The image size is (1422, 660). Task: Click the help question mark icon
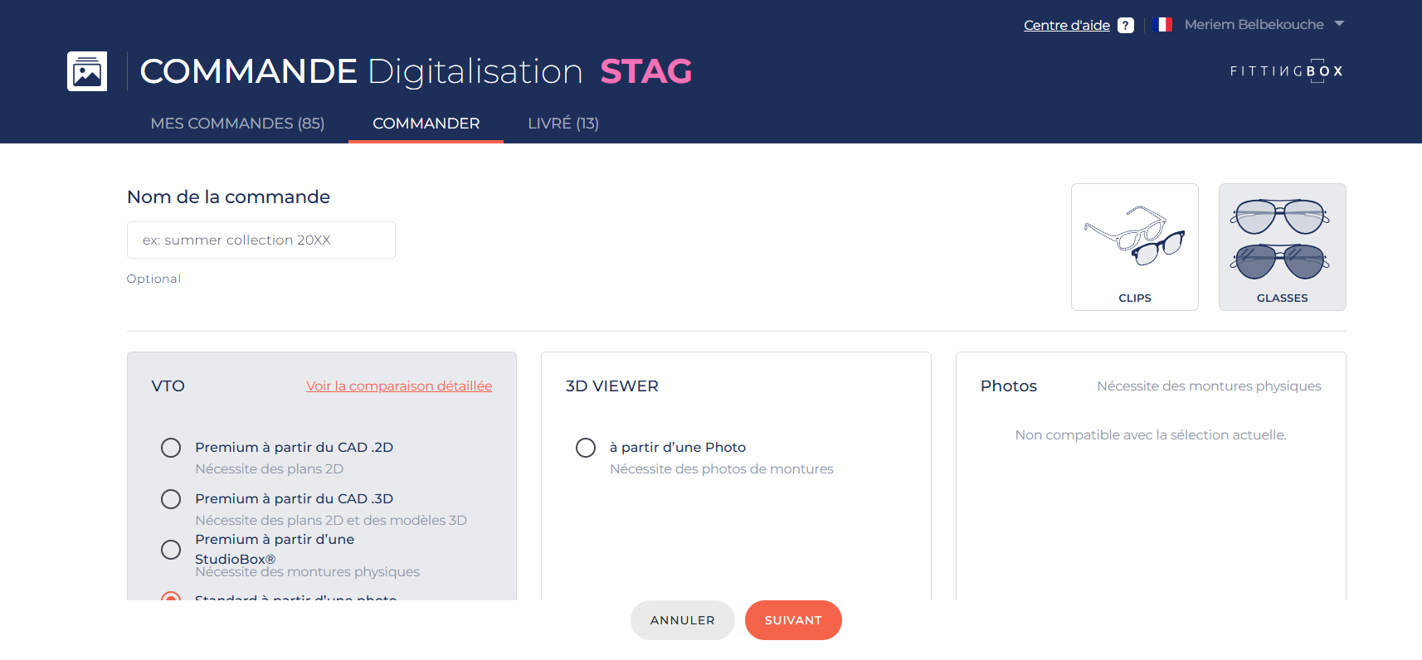pyautogui.click(x=1125, y=26)
